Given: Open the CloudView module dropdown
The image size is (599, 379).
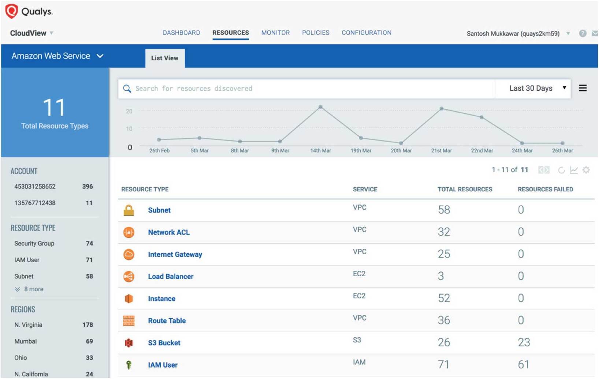Looking at the screenshot, I should coord(32,33).
